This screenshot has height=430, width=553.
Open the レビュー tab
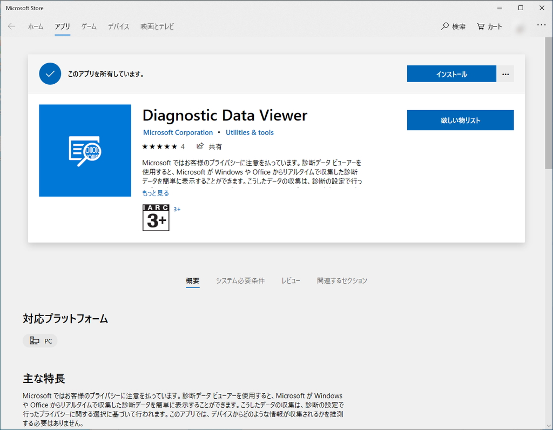point(291,280)
